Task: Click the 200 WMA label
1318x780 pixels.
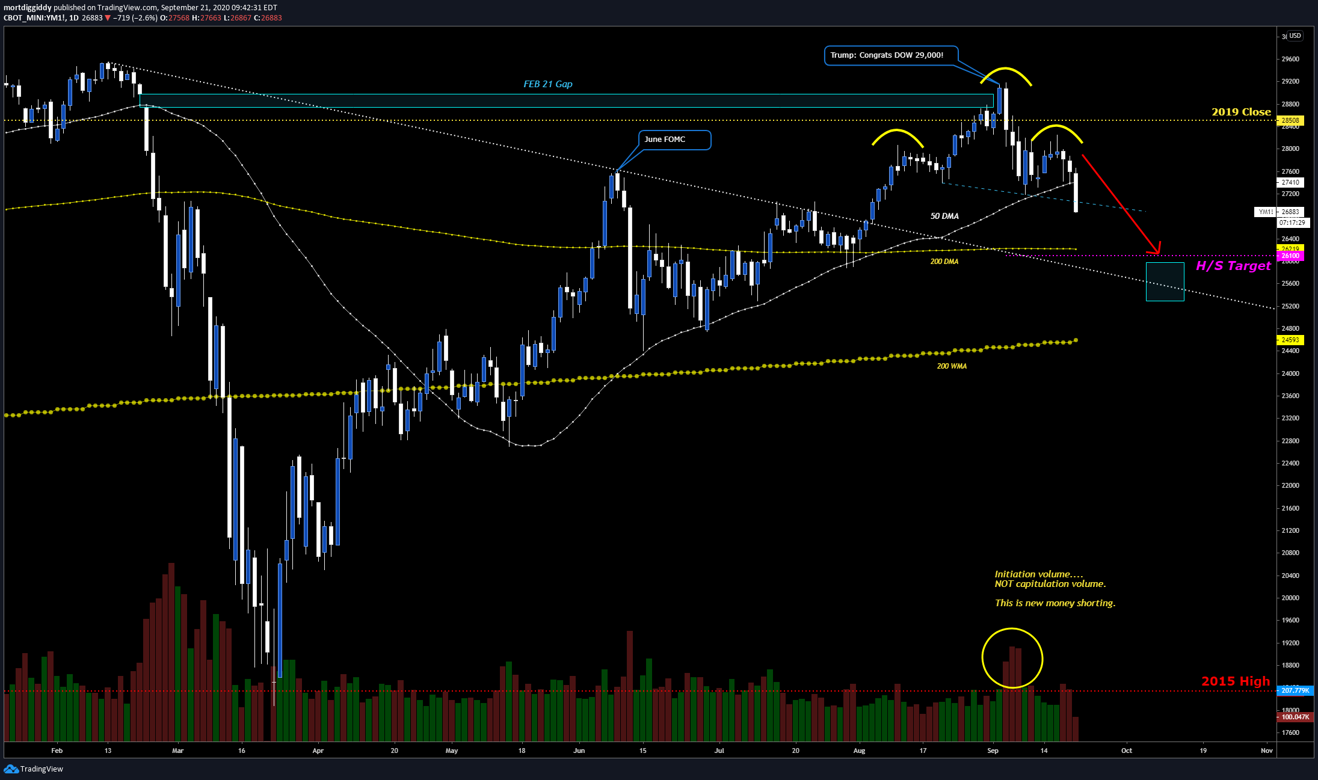Action: (x=952, y=366)
